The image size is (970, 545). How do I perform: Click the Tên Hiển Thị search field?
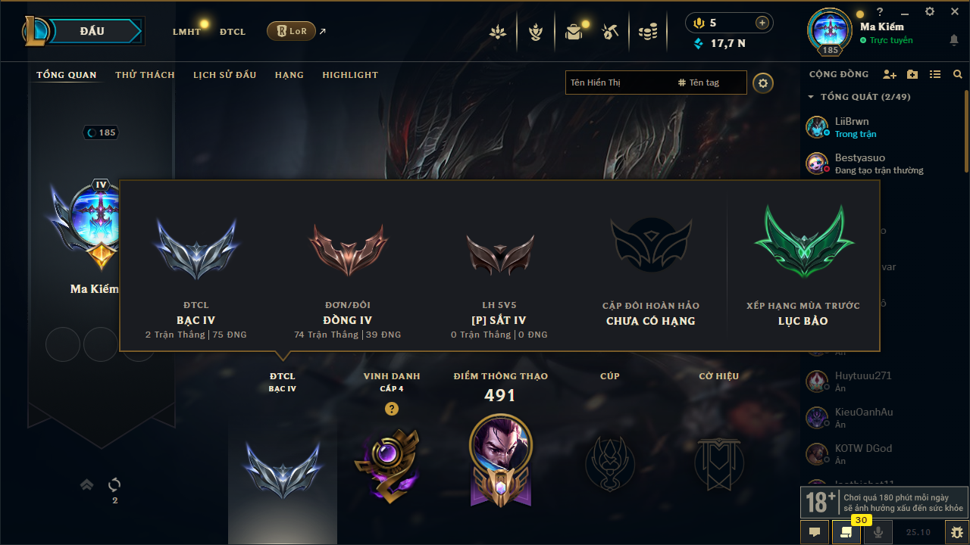[x=618, y=83]
